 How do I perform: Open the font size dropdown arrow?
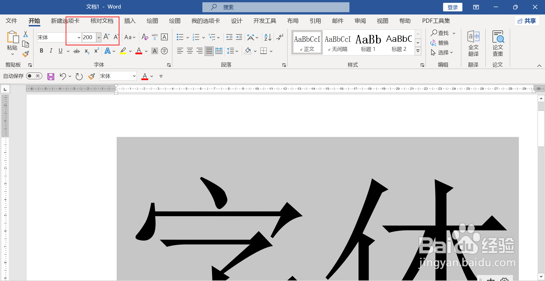pos(99,38)
